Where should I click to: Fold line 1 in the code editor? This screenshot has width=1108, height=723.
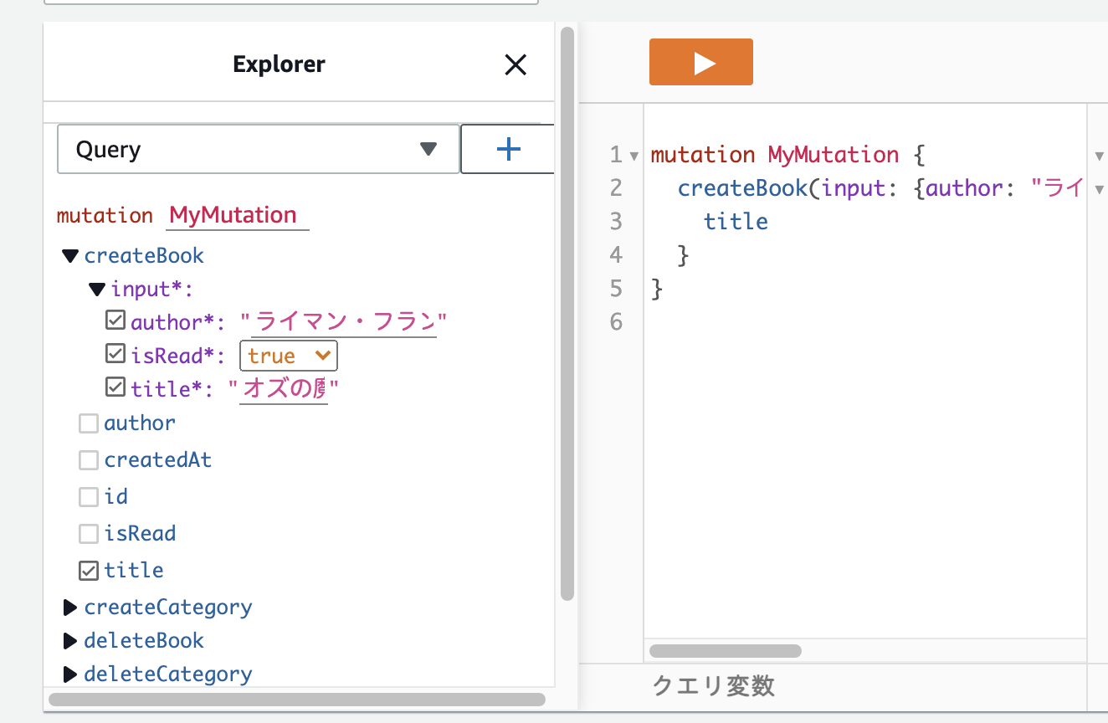[634, 156]
